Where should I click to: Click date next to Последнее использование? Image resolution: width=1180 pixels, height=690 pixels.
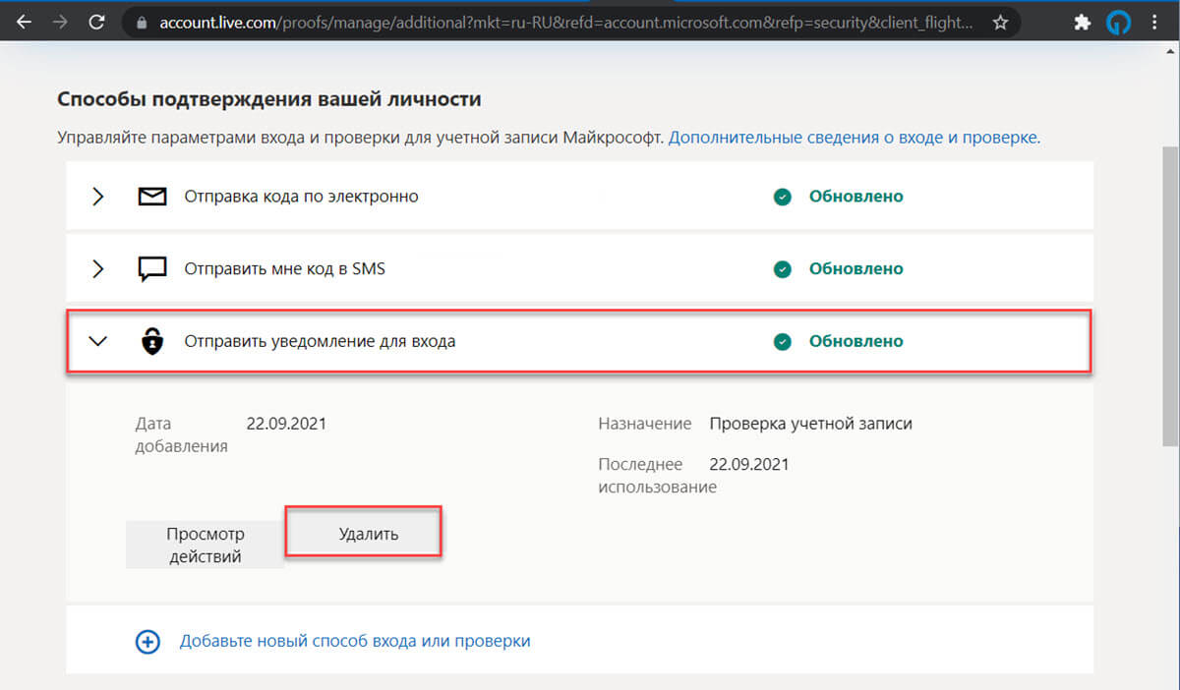(748, 464)
